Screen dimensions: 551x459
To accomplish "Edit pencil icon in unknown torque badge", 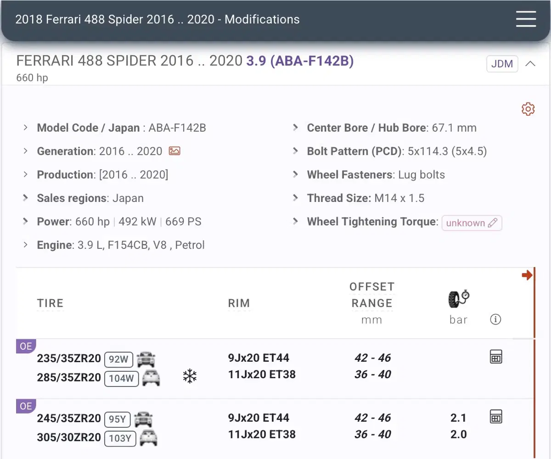I will point(492,223).
